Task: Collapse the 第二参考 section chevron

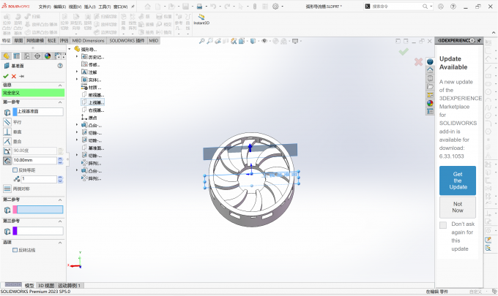Action: click(60, 200)
